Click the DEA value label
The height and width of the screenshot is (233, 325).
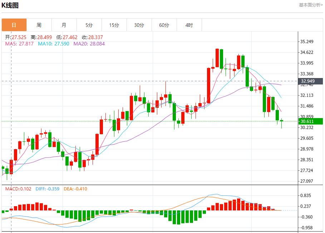tap(75, 189)
